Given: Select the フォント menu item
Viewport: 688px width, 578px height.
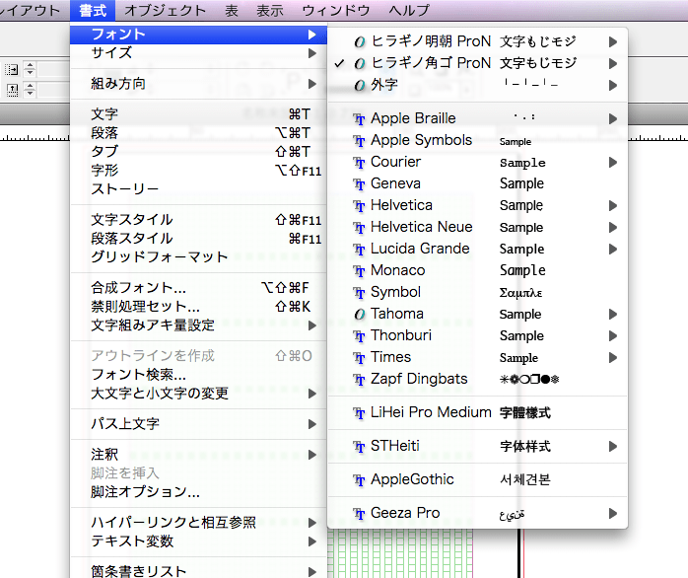Looking at the screenshot, I should (198, 35).
